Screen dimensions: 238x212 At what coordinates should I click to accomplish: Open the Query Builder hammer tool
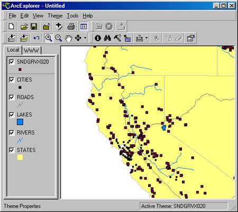tap(117, 38)
